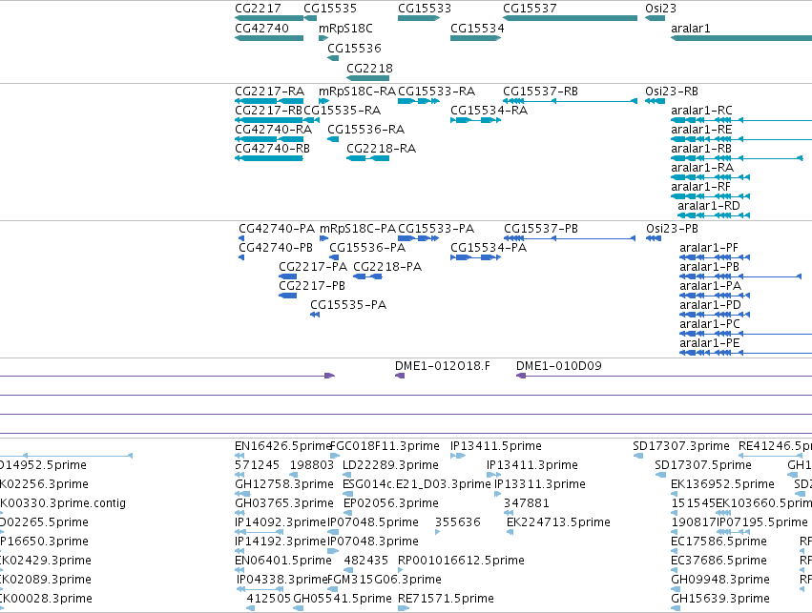Open protein aralar1-PF

click(709, 248)
